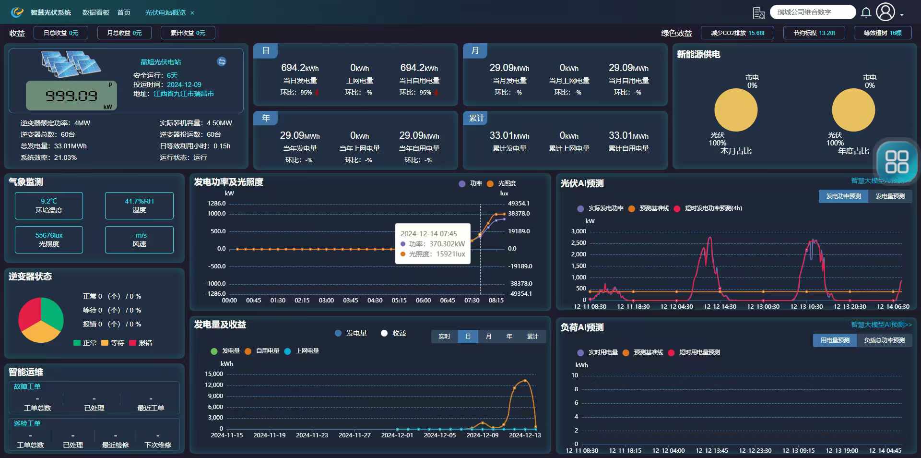Viewport: 921px width, 458px height.
Task: Switch to 负载总功率预测 view
Action: pyautogui.click(x=884, y=340)
